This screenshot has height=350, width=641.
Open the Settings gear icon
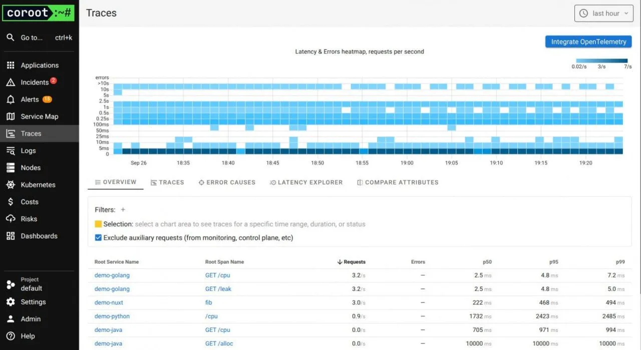tap(11, 302)
